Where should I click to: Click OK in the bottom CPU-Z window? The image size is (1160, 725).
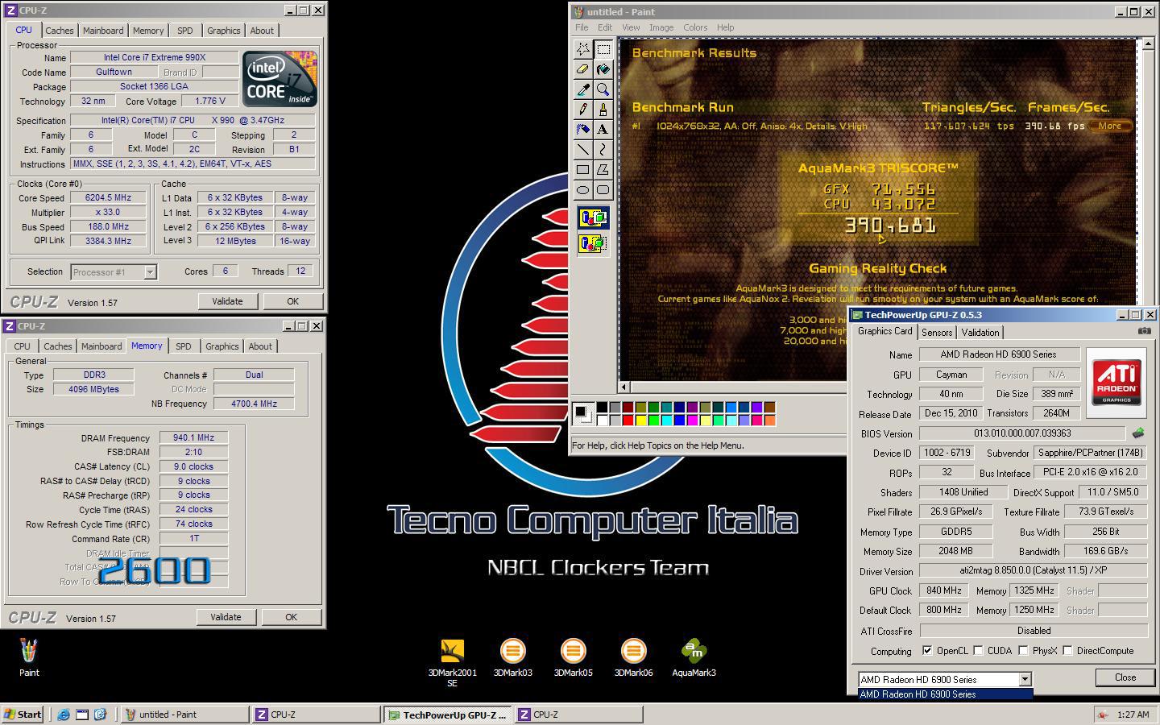[291, 617]
